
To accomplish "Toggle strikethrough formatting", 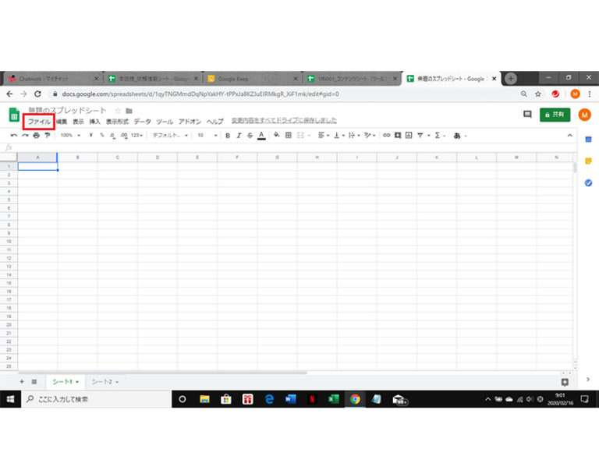I will click(250, 135).
